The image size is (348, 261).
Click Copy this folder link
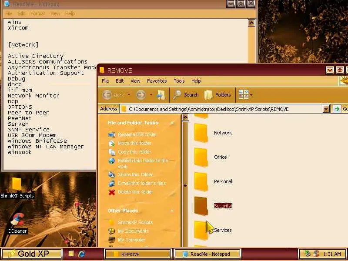pyautogui.click(x=134, y=152)
